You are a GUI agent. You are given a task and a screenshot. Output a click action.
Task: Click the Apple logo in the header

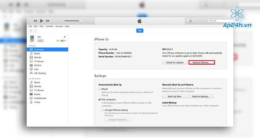140,21
